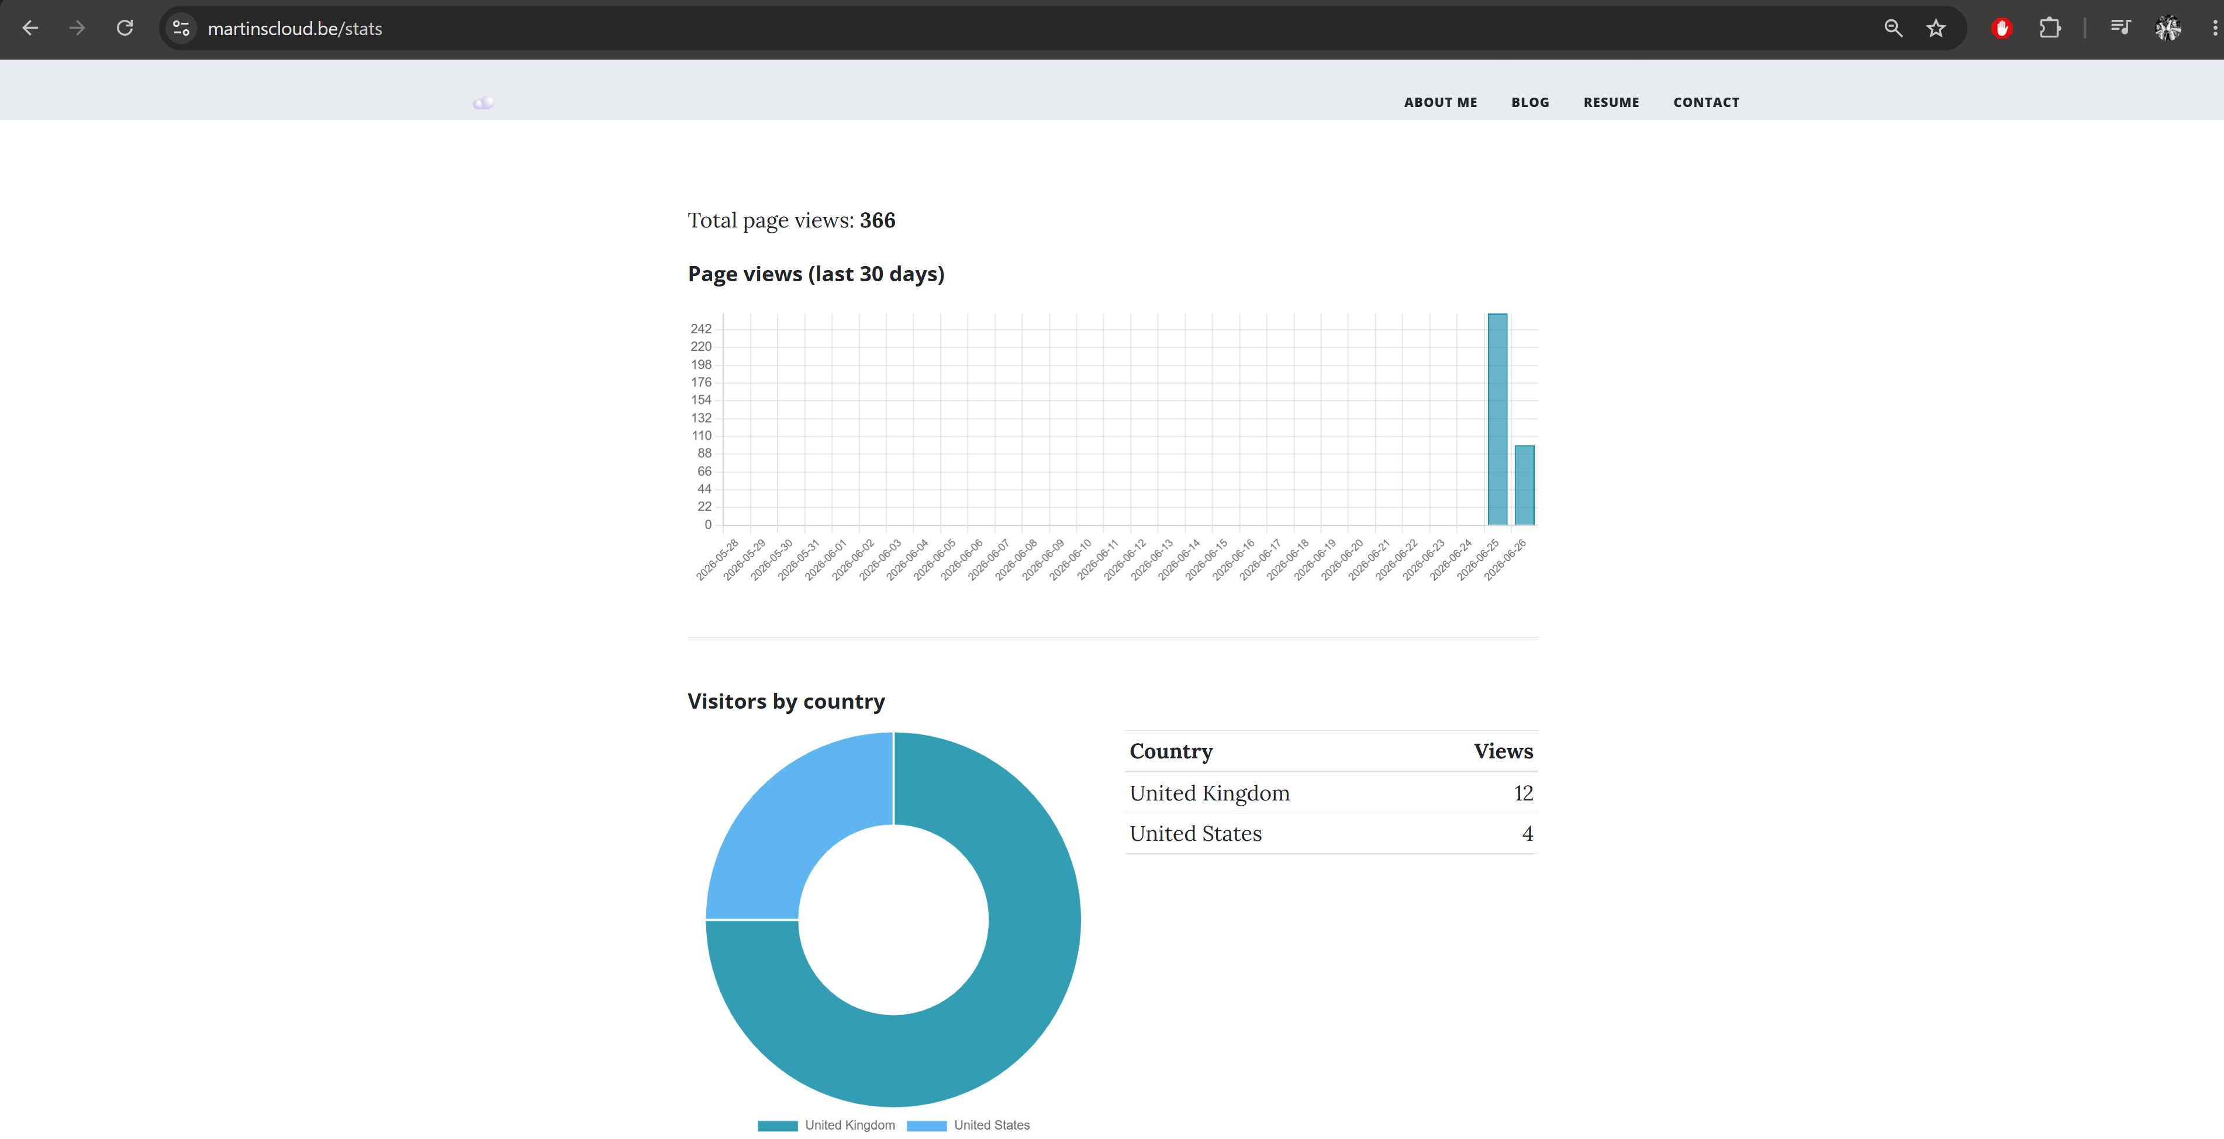Click the United States table row label
The width and height of the screenshot is (2224, 1139).
pos(1196,833)
